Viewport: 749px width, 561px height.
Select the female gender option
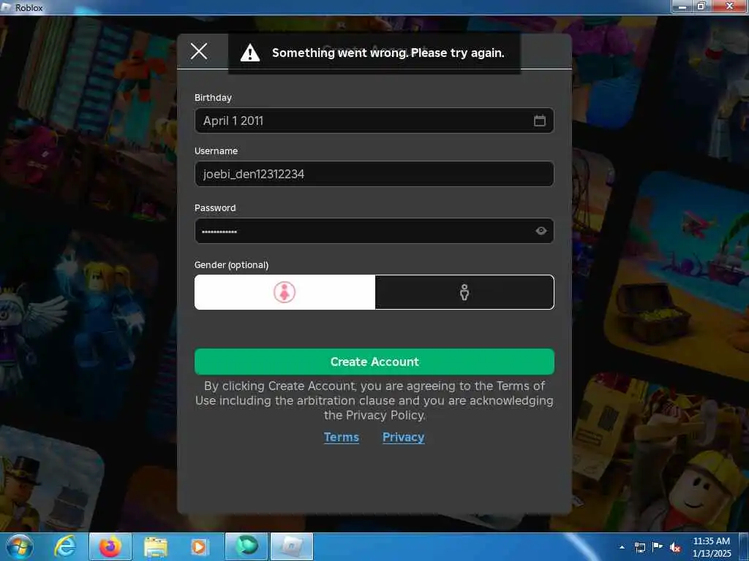point(285,292)
